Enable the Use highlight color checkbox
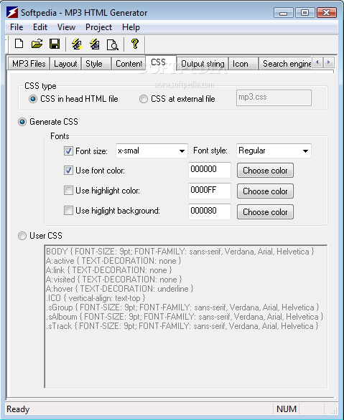Viewport: 344px width, 420px height. click(x=68, y=191)
